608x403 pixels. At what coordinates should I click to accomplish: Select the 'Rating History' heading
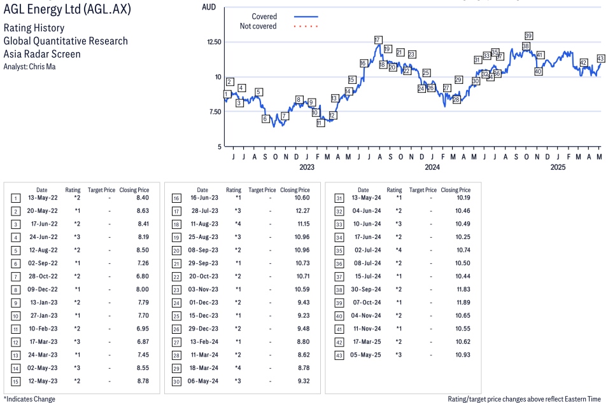(34, 28)
